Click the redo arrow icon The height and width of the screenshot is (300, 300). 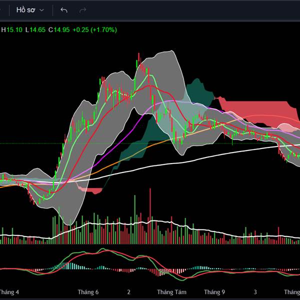(82, 10)
